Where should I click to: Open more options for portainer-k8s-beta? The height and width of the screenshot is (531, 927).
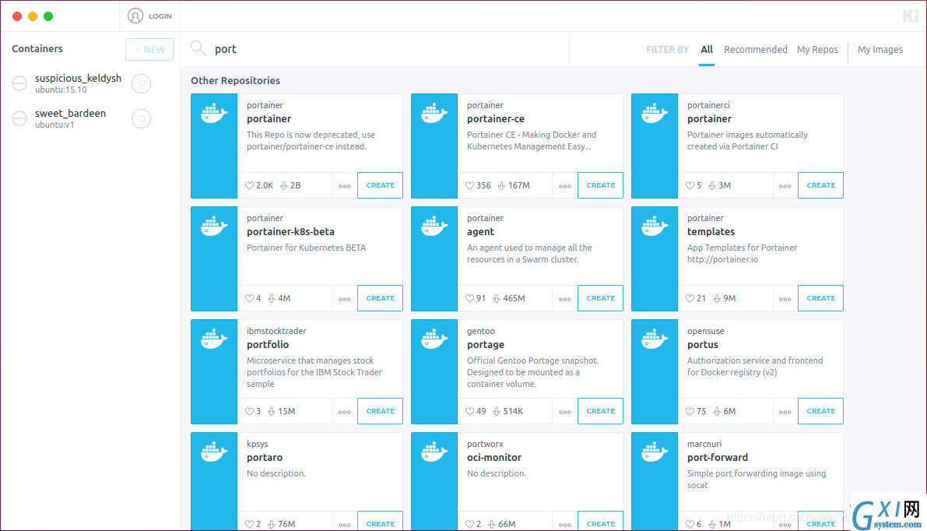coord(345,299)
